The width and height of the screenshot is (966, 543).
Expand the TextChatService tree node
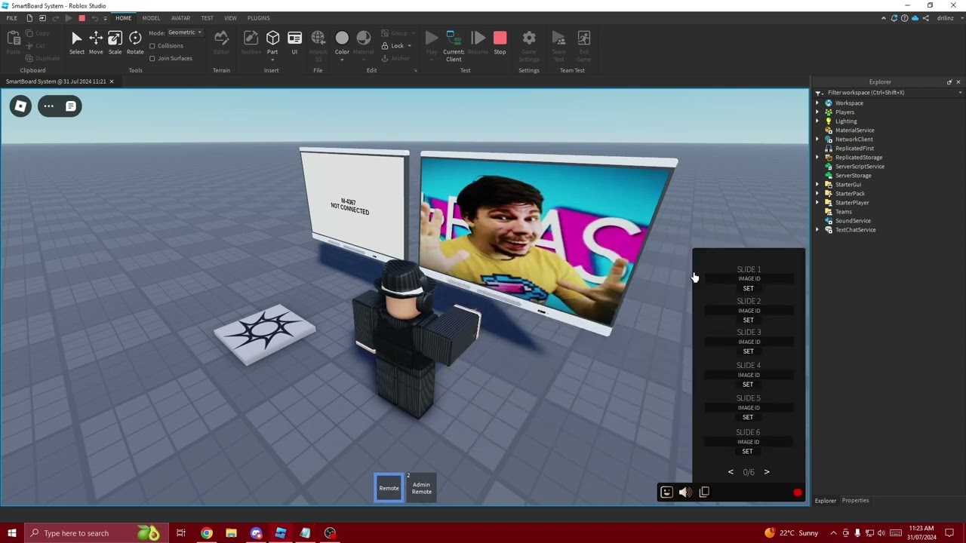tap(817, 230)
